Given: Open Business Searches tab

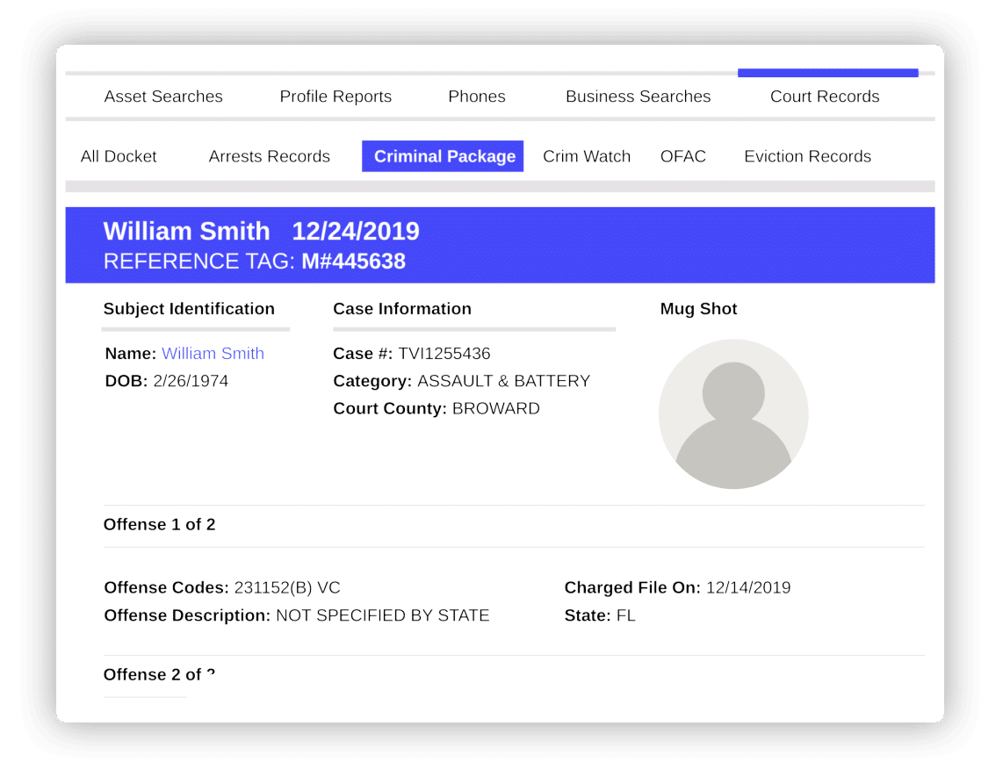Looking at the screenshot, I should click(x=638, y=97).
